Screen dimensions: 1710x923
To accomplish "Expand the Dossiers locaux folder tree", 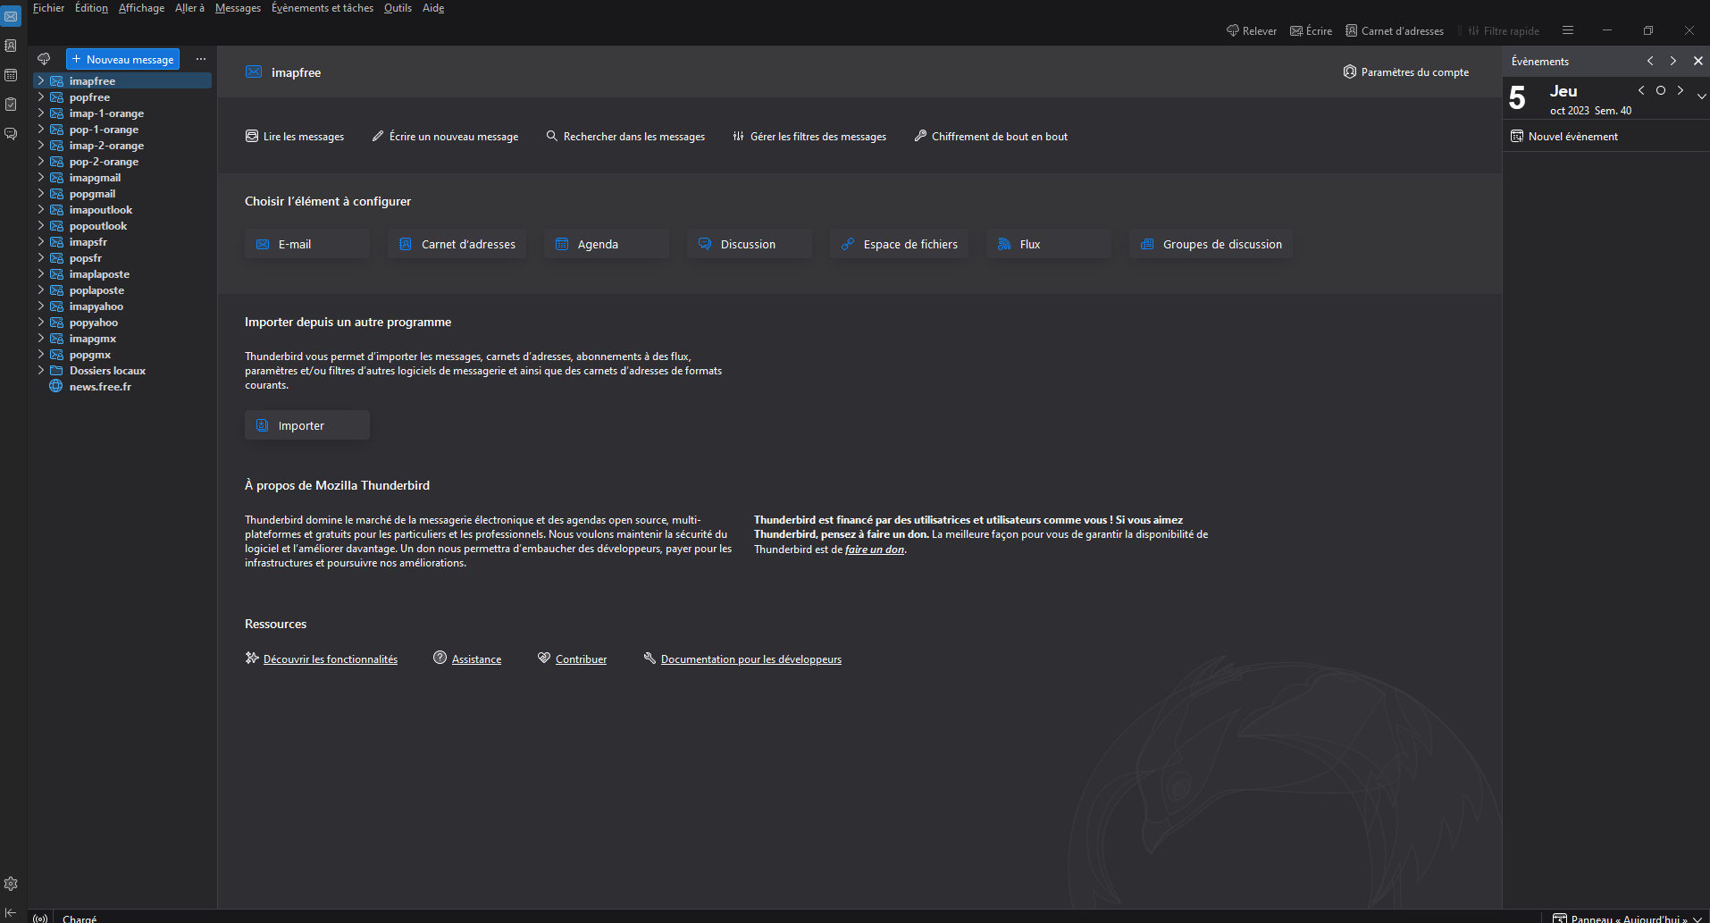I will 41,371.
